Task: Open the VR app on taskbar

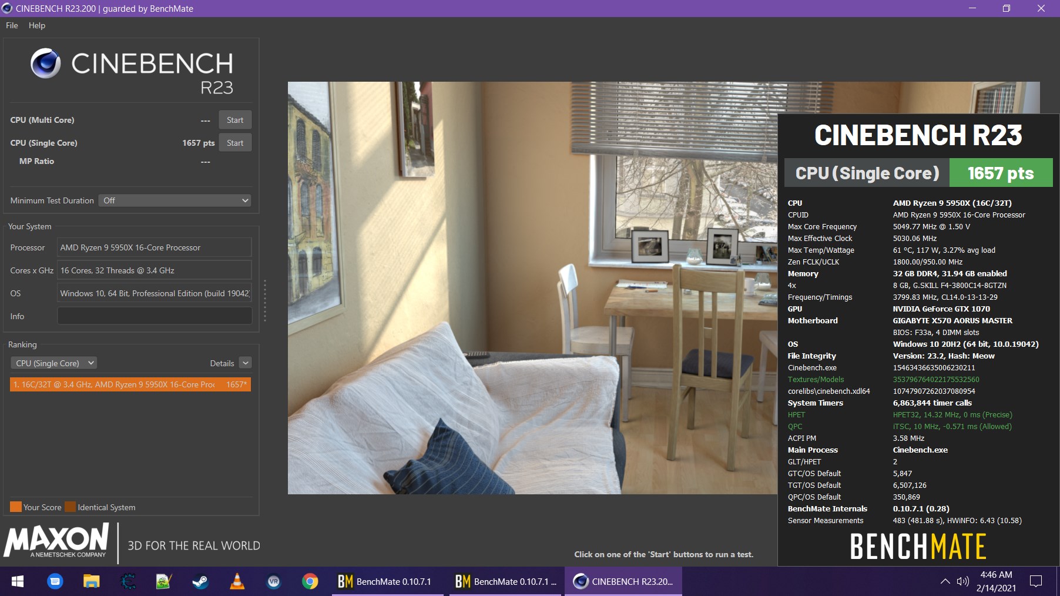Action: click(x=273, y=581)
